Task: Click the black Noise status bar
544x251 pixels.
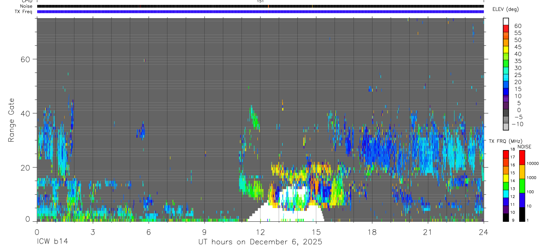Action: point(260,6)
